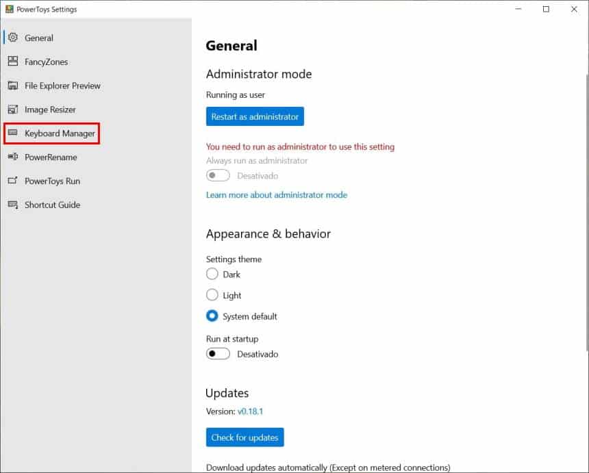Open the General settings page
Screen dimensions: 589x473
[38, 38]
